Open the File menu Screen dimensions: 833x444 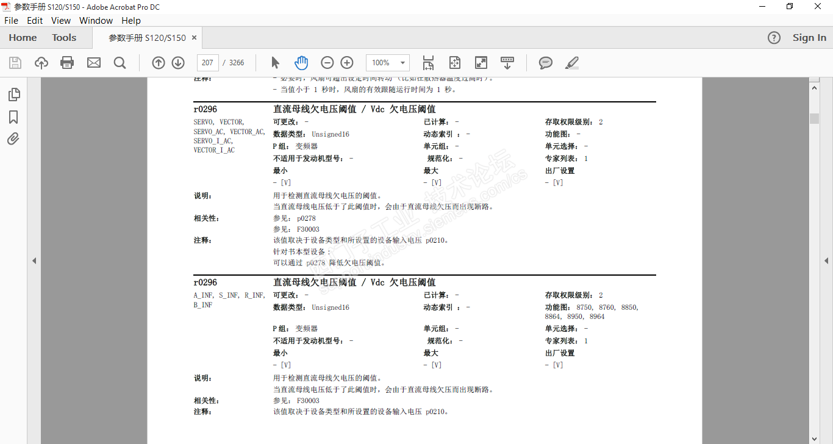click(x=11, y=20)
